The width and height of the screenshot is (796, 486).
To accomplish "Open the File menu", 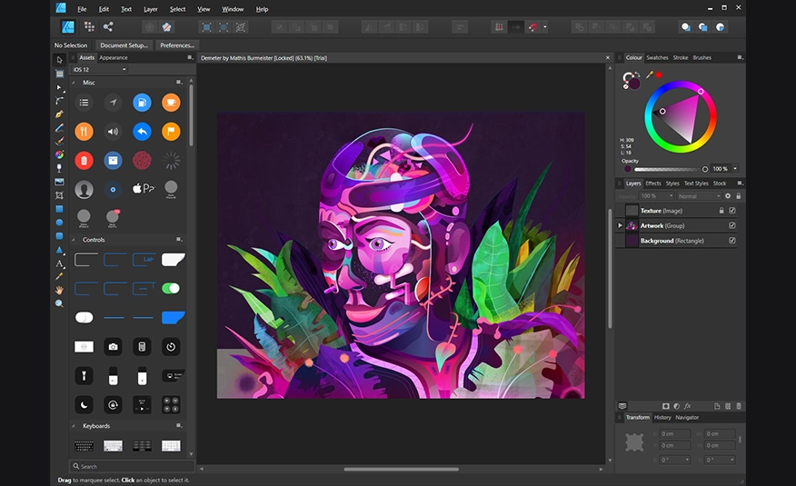I will tap(82, 9).
